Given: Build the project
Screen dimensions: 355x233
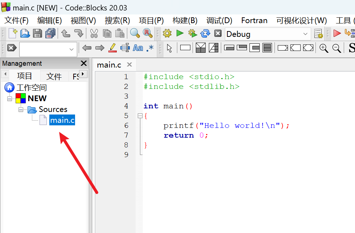Looking at the screenshot, I should point(166,33).
